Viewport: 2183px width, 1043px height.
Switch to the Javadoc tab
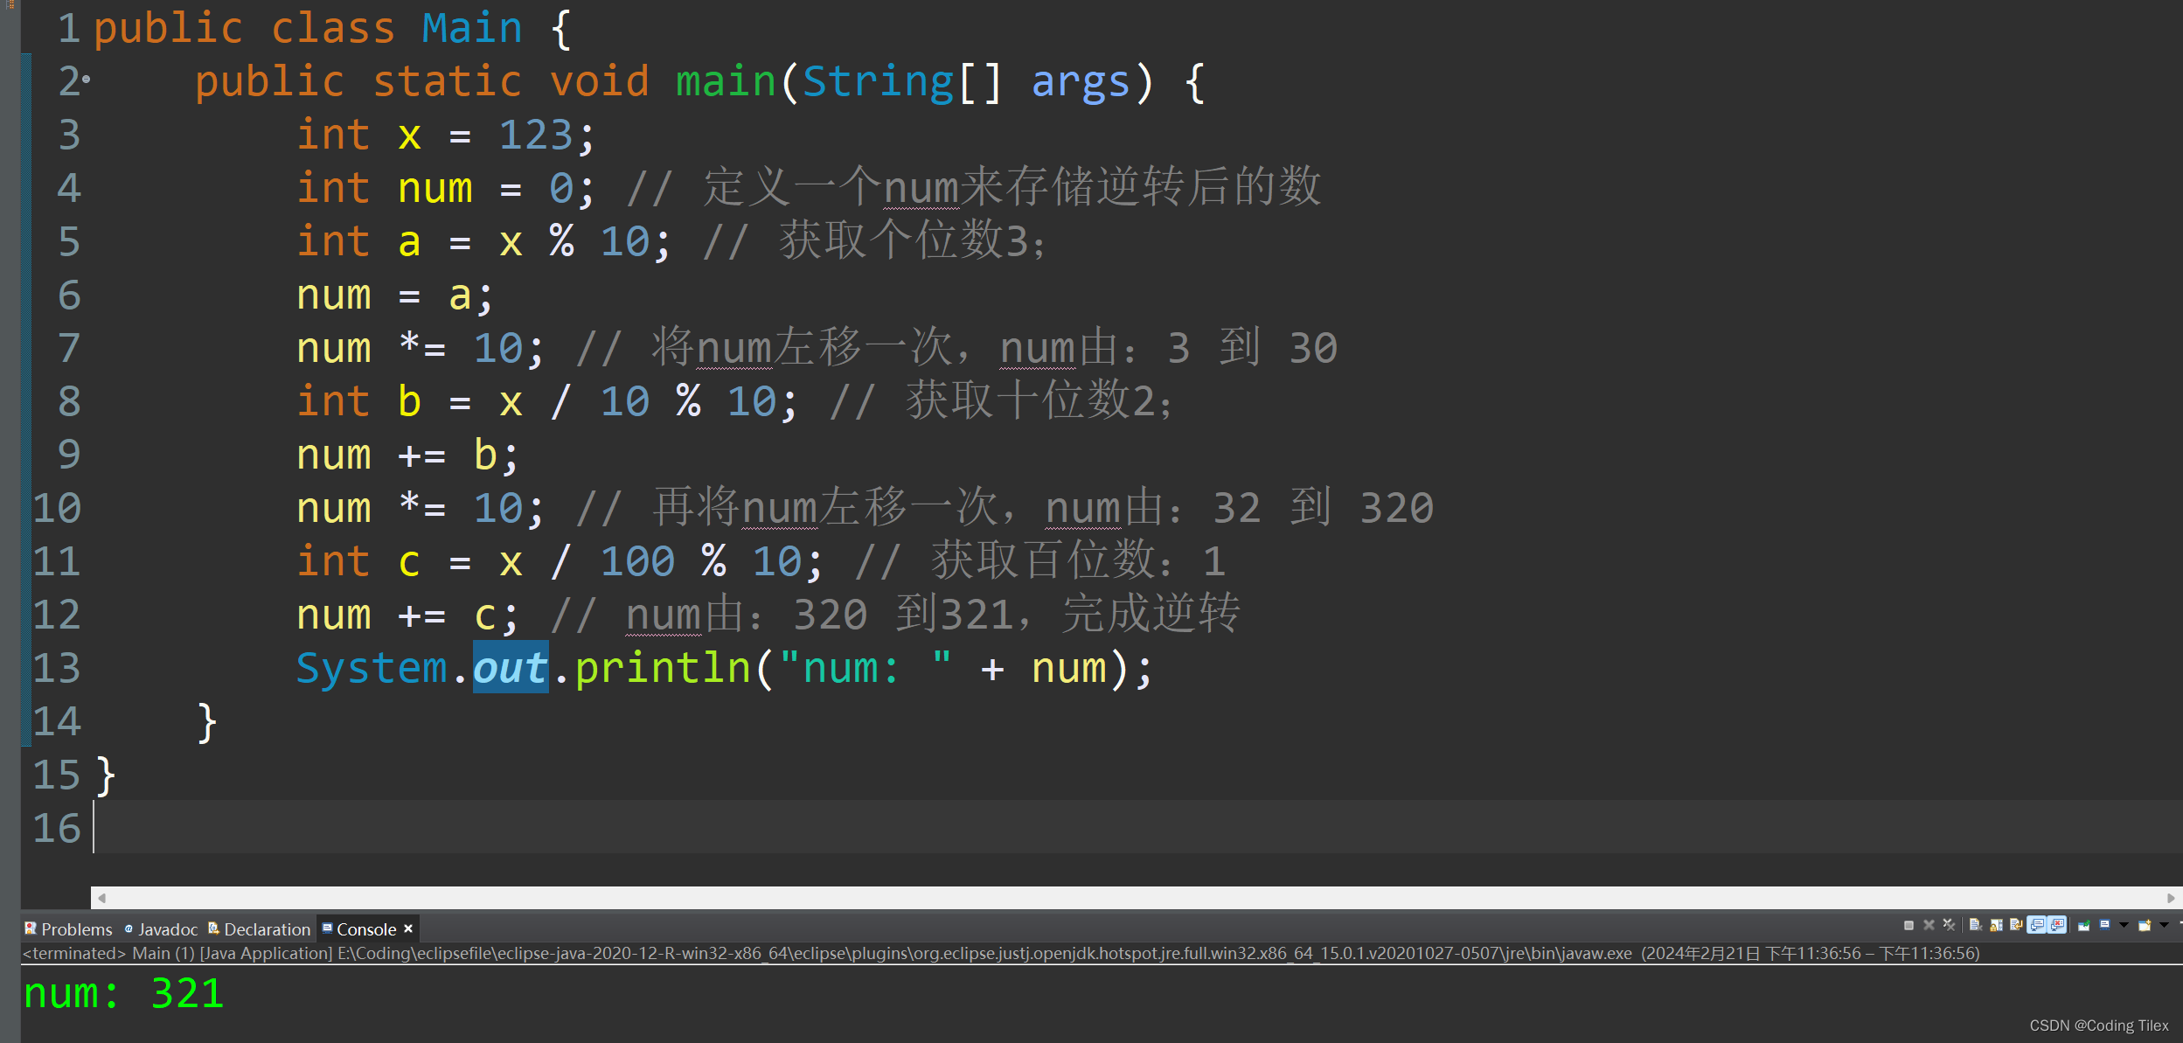pyautogui.click(x=166, y=929)
